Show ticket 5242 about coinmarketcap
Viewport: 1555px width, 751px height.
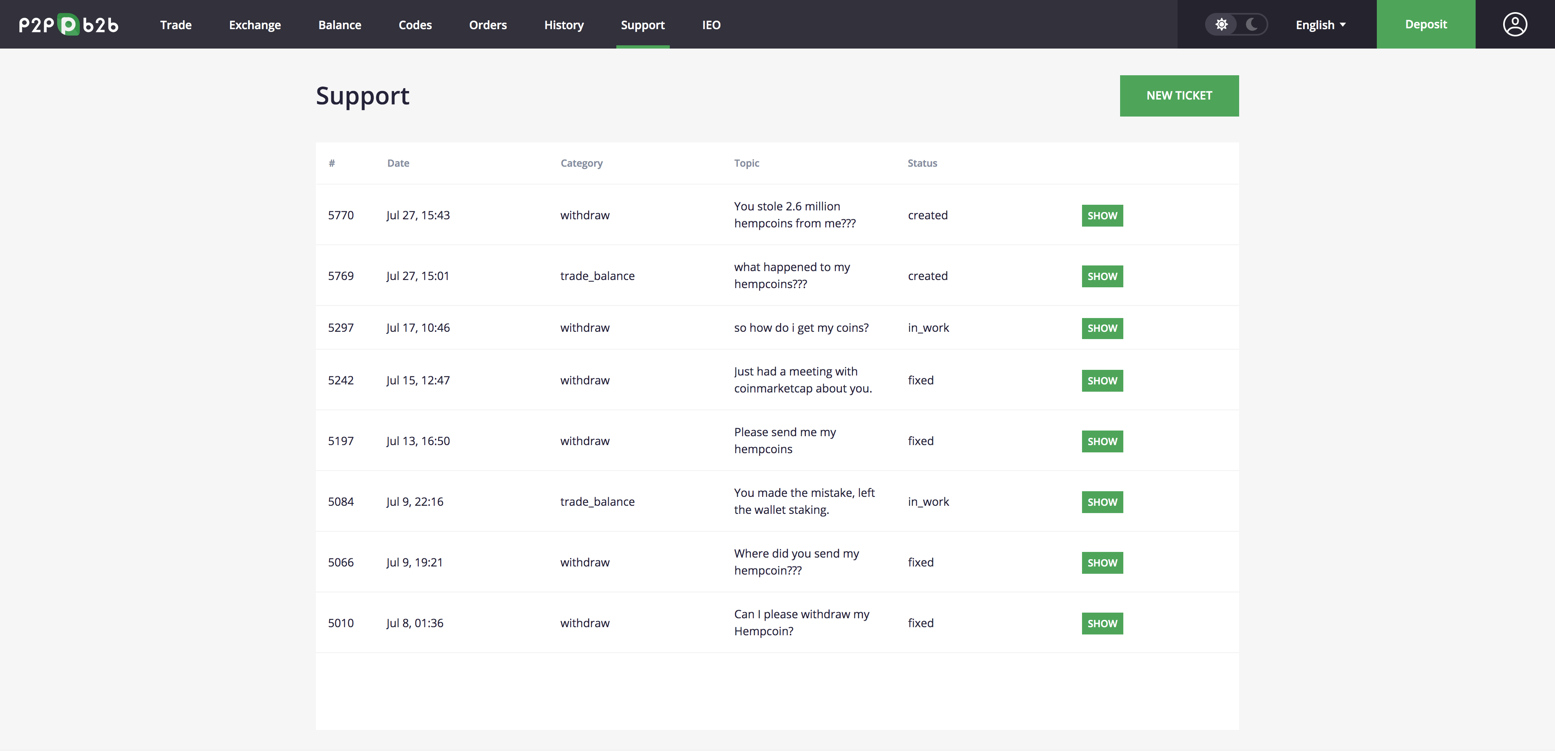pyautogui.click(x=1102, y=381)
